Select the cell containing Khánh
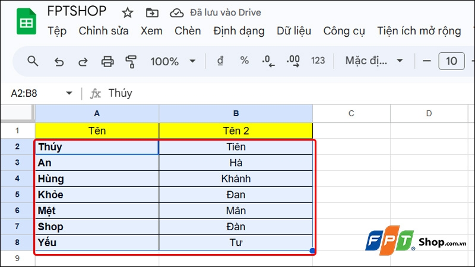This screenshot has height=267, width=475. coord(236,179)
